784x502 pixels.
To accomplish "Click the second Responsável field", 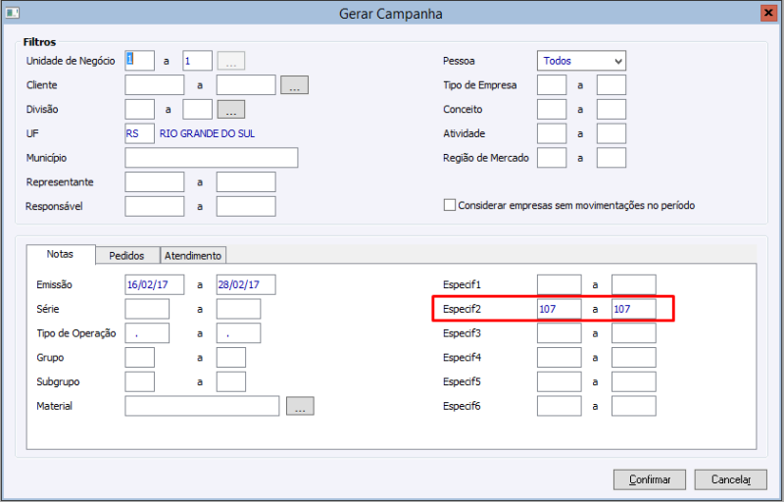I will tap(246, 207).
